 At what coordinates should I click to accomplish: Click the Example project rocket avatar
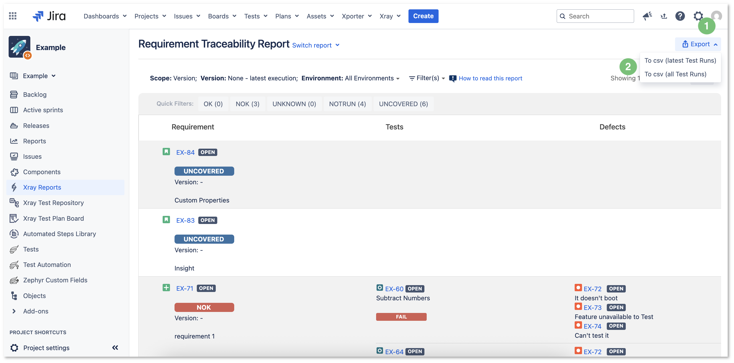point(20,47)
